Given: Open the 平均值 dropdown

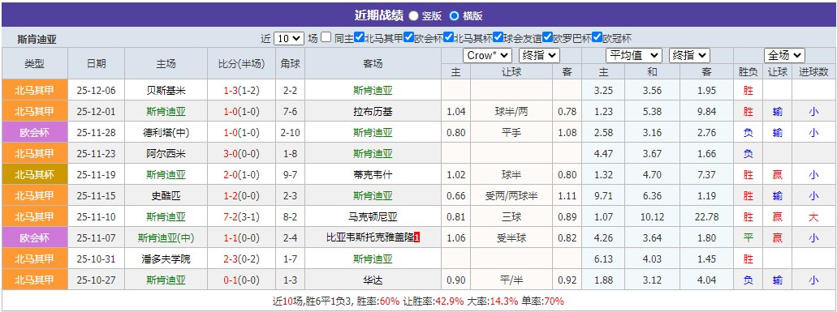Looking at the screenshot, I should [633, 55].
